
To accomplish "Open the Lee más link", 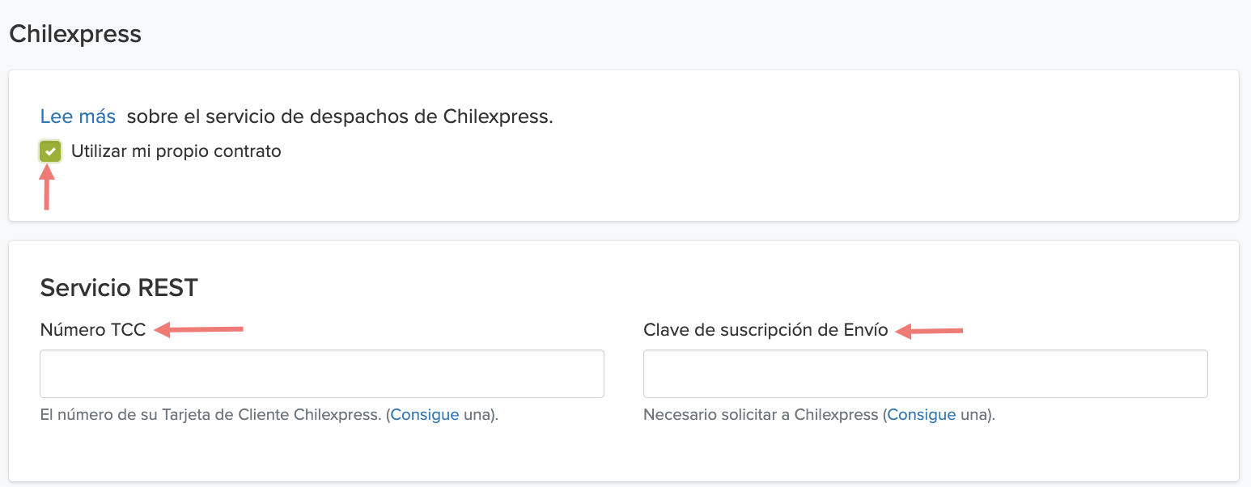I will [78, 116].
